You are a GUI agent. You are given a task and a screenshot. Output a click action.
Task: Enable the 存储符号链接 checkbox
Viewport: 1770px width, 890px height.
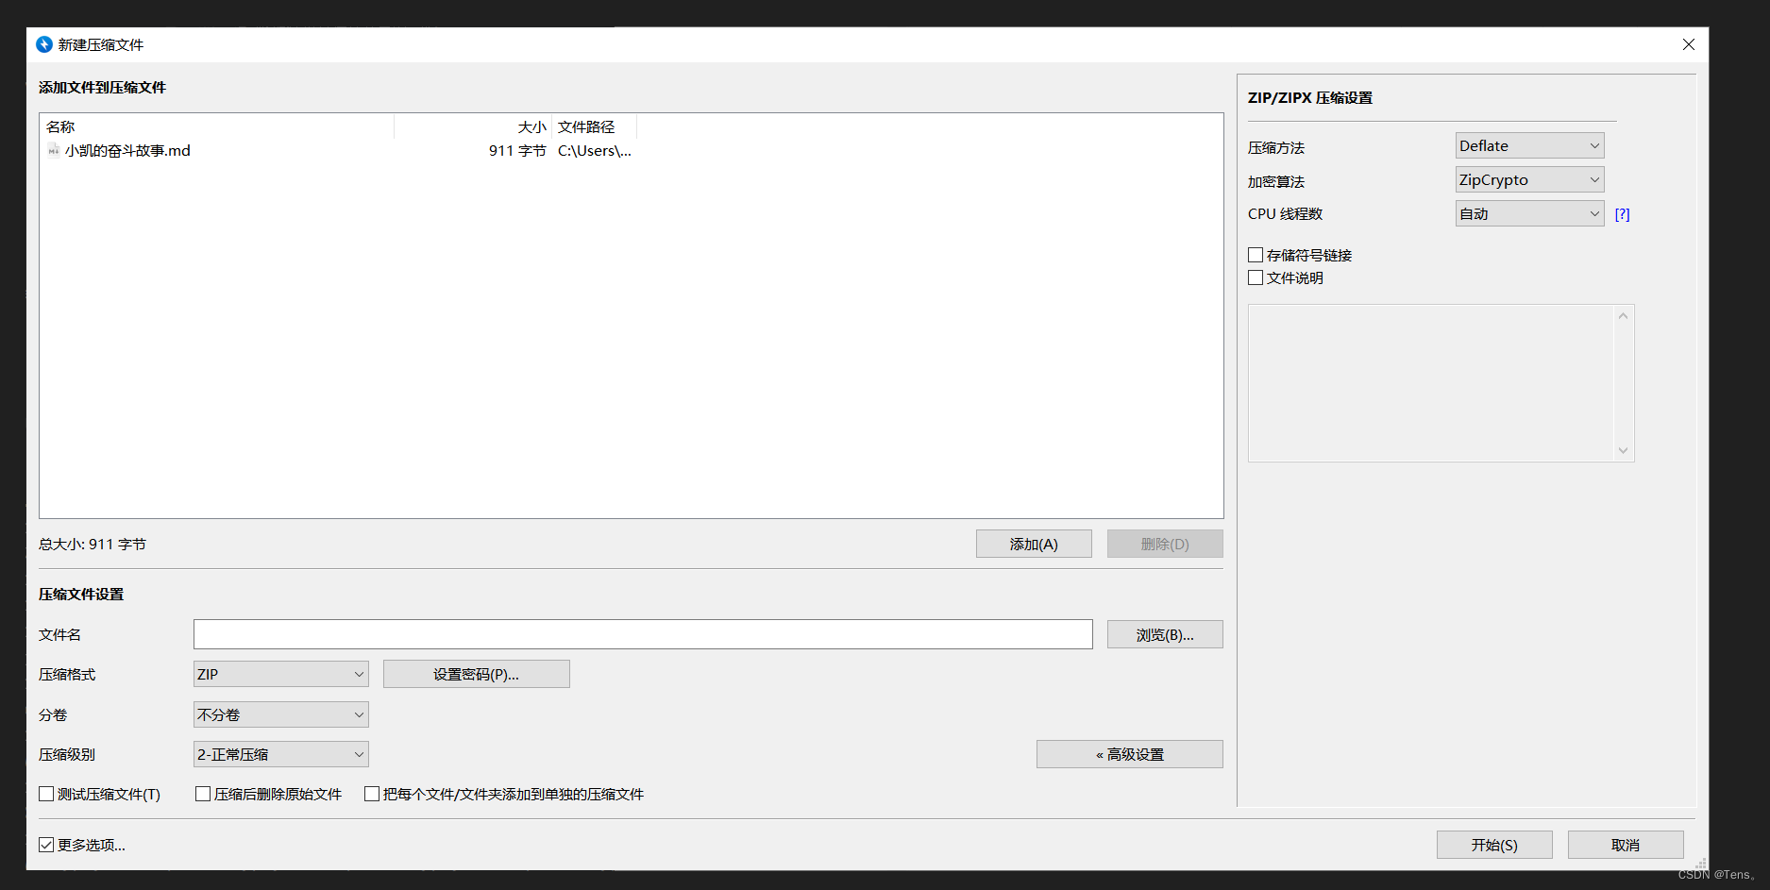1256,255
